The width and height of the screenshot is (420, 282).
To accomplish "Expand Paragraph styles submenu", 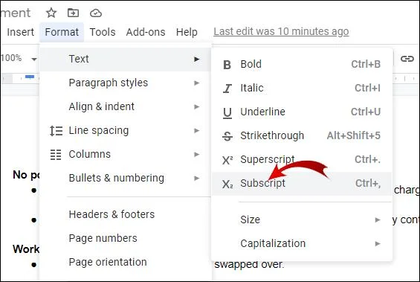I will 125,83.
